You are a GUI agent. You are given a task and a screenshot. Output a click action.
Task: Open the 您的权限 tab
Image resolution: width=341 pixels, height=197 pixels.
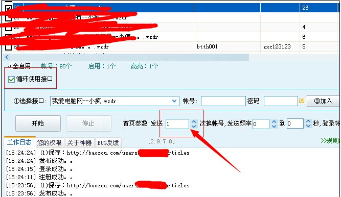50,143
